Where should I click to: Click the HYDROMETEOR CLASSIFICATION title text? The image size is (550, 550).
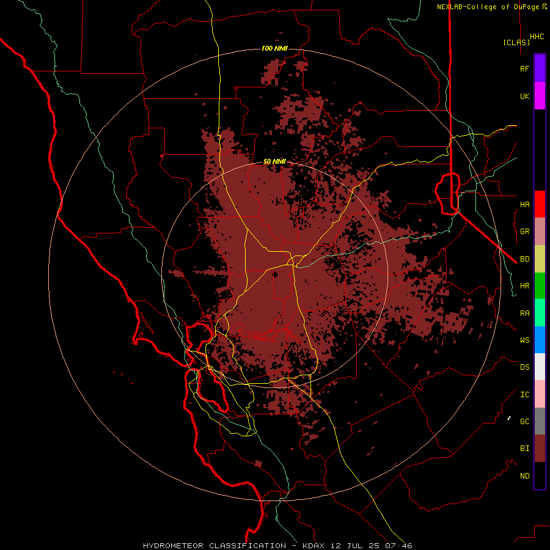[x=215, y=546]
